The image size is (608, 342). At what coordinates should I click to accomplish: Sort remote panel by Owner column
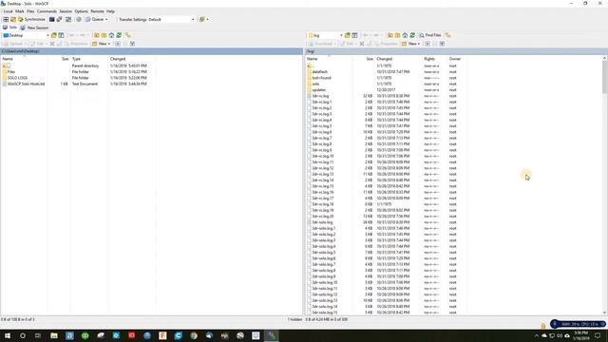click(x=458, y=59)
